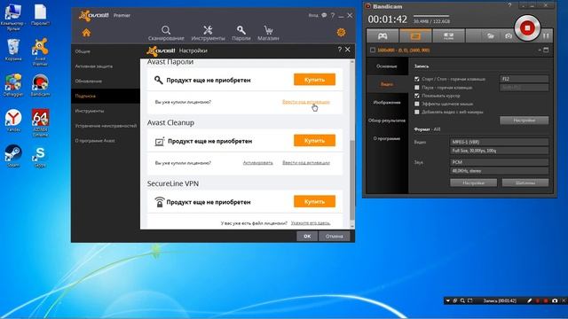Image resolution: width=568 pixels, height=319 pixels.
Task: Click Шаблоны button in Bandicam format section
Action: click(x=525, y=183)
